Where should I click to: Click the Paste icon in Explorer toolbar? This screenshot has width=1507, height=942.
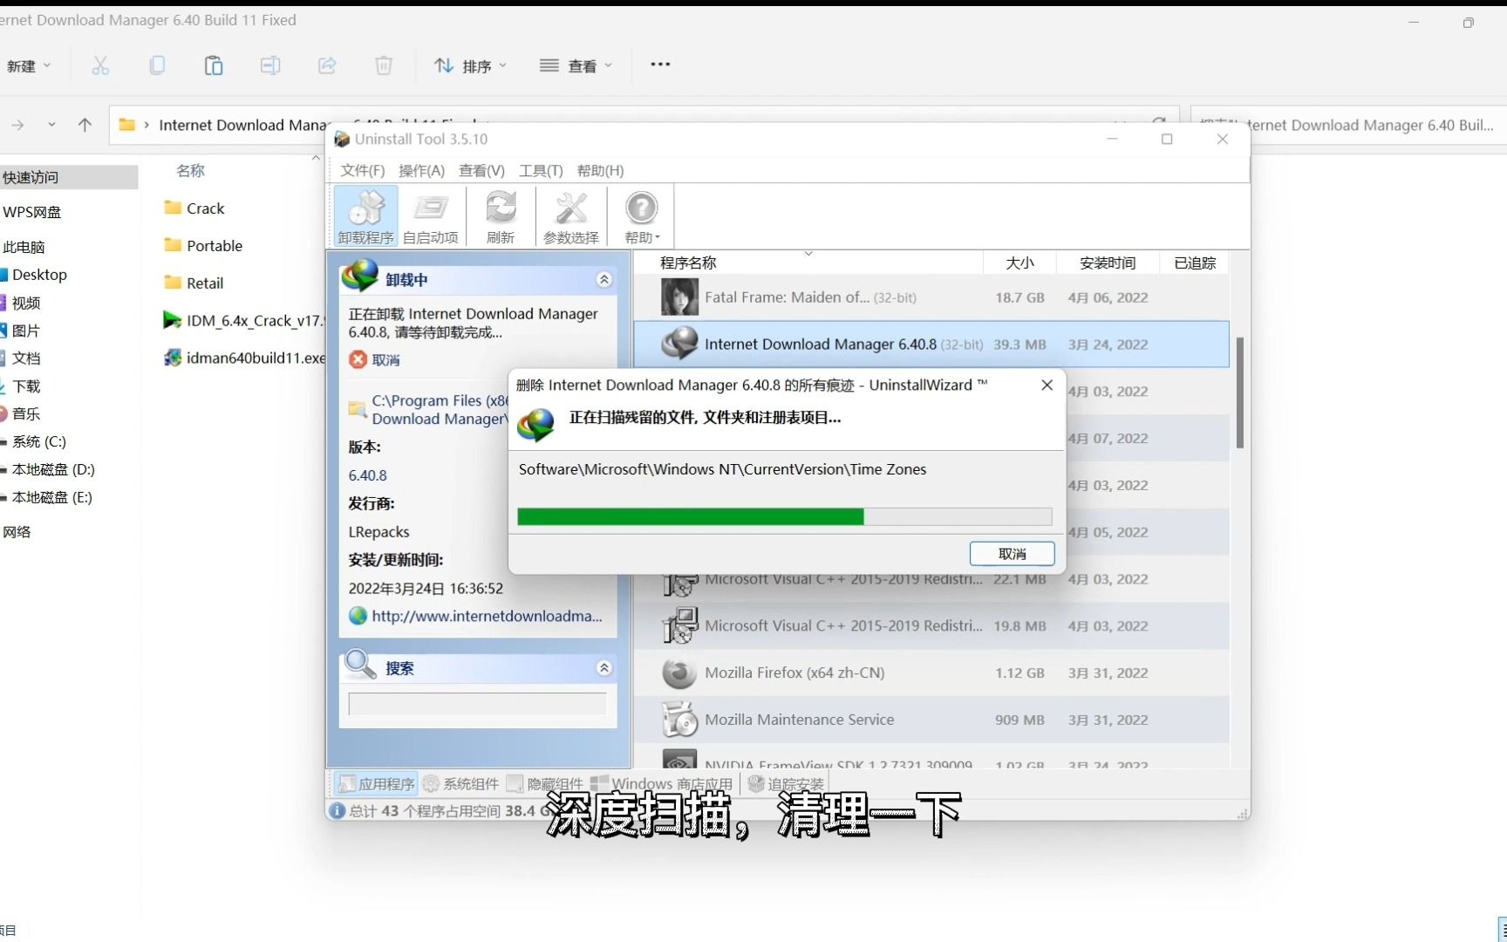click(x=214, y=65)
